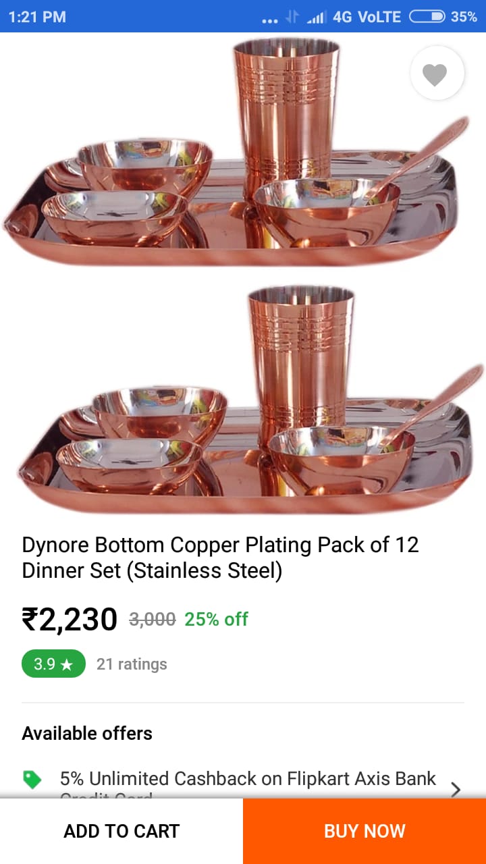
Task: Tap the 1:21 PM clock
Action: click(x=37, y=17)
